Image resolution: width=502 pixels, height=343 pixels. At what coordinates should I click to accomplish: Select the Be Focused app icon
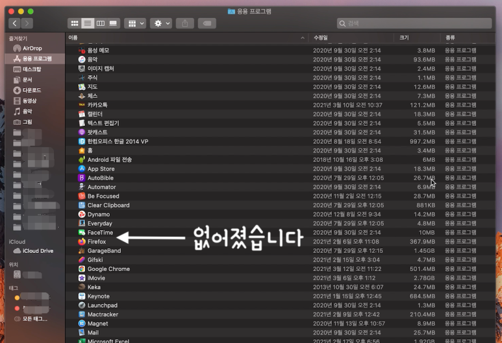(x=82, y=196)
